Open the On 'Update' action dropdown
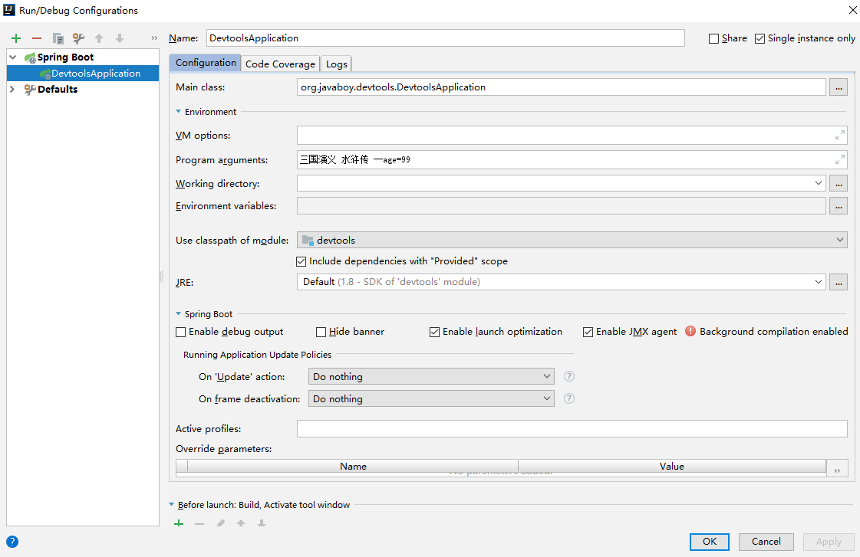The width and height of the screenshot is (860, 557). [430, 376]
